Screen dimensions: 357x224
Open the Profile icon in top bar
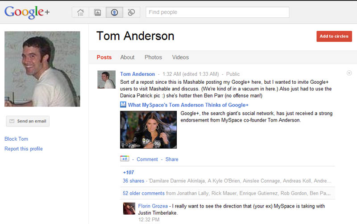click(x=114, y=12)
